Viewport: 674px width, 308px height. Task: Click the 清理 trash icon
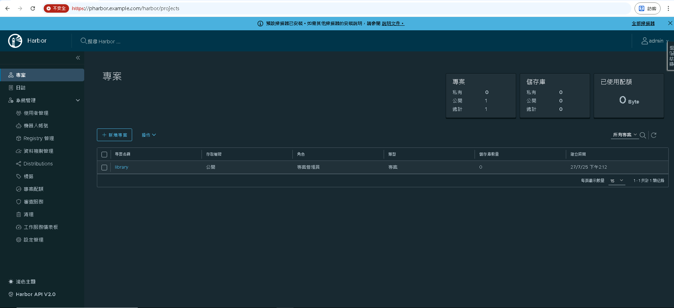pos(19,214)
